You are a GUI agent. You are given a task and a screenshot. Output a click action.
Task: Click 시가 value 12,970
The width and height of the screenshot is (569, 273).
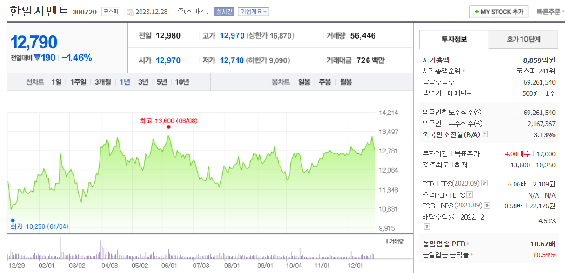tap(168, 60)
